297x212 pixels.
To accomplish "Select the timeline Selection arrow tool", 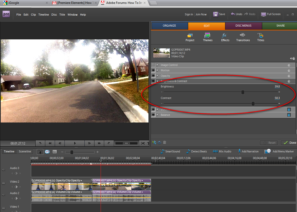I will 40,152.
